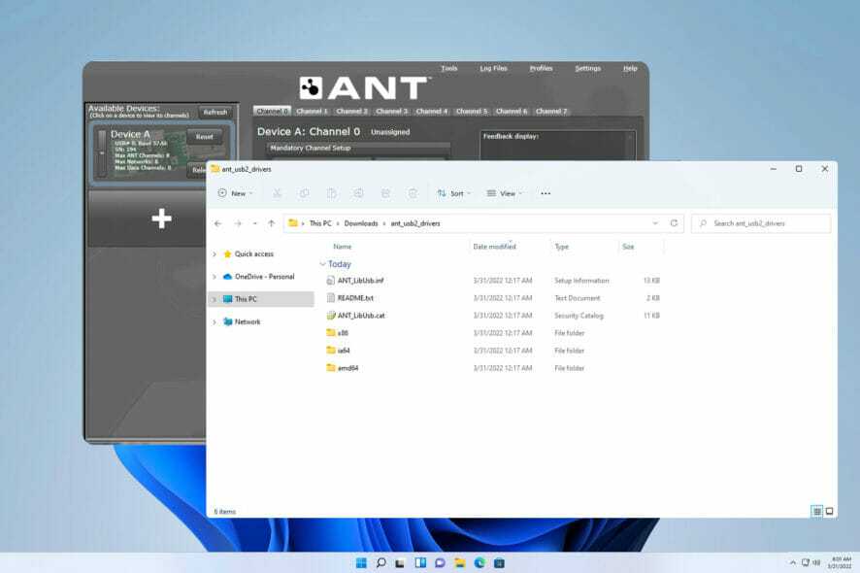Open Tools menu in ANT window
860x573 pixels.
[x=448, y=69]
